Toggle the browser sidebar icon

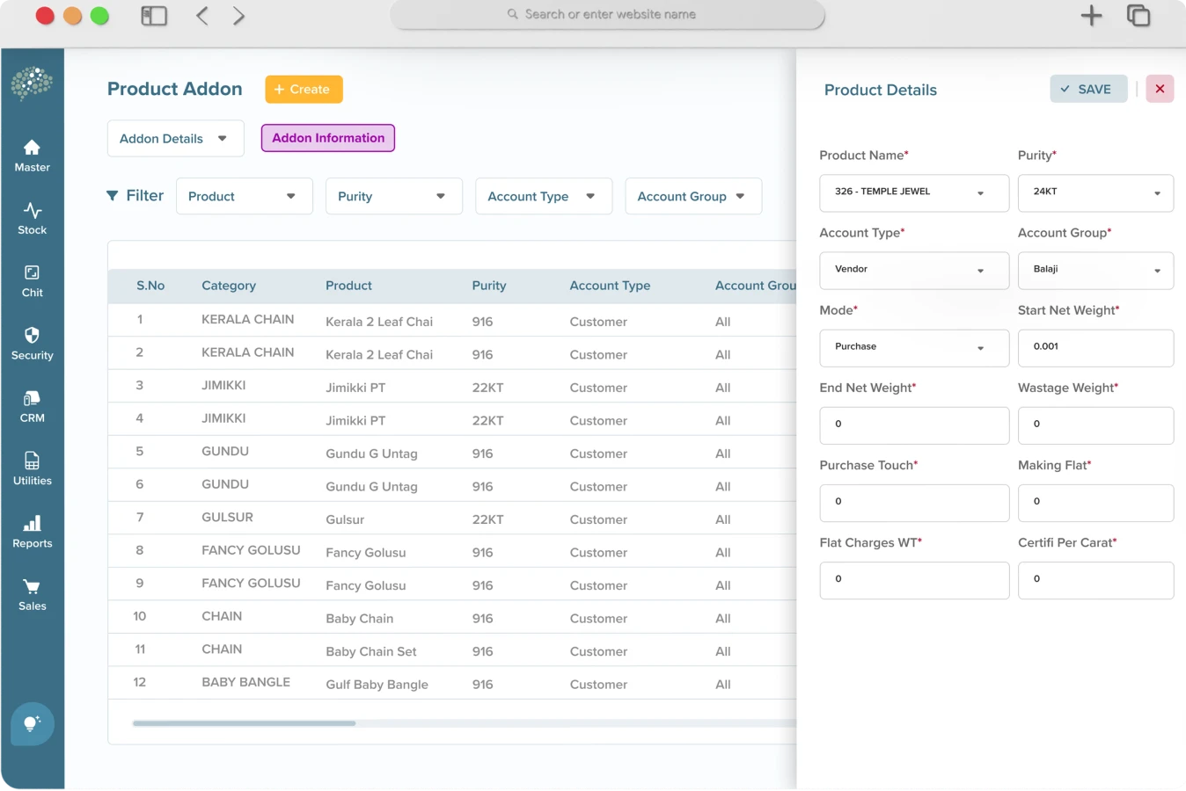154,16
